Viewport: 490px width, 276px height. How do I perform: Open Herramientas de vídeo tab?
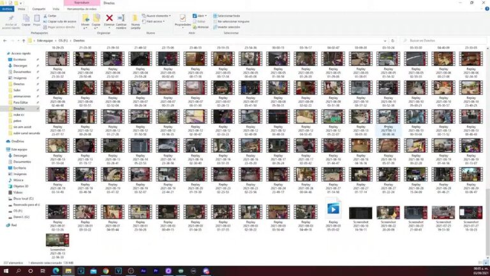(x=82, y=9)
